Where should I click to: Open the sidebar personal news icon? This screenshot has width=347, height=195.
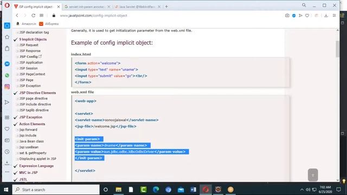pos(7,140)
